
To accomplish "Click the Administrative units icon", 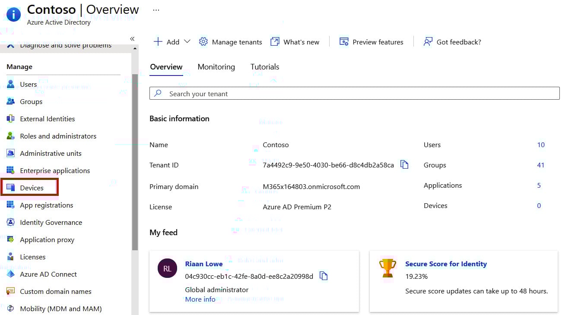I will click(x=11, y=153).
